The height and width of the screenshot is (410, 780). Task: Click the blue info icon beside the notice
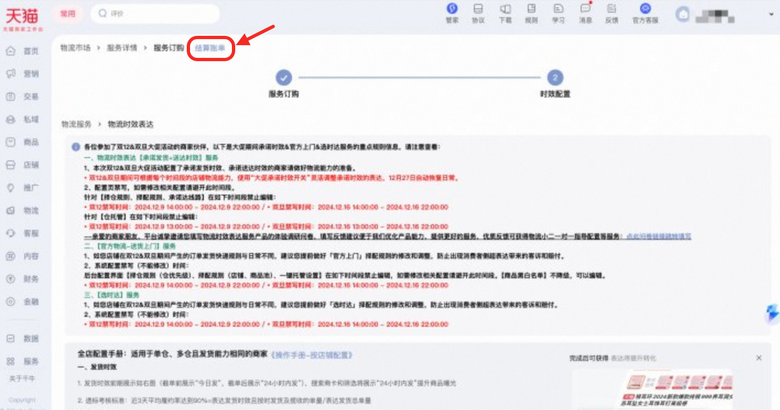click(x=75, y=147)
